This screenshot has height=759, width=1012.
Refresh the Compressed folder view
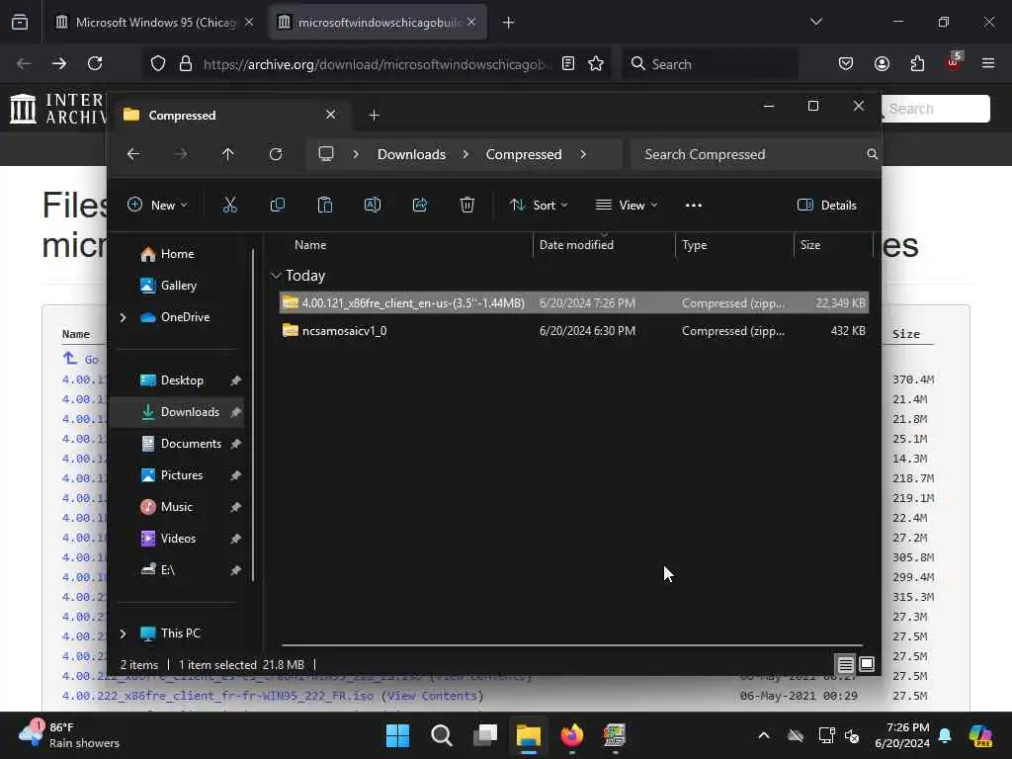tap(276, 154)
